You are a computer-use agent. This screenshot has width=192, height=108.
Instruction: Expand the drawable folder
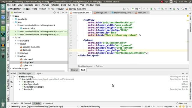click(x=16, y=41)
